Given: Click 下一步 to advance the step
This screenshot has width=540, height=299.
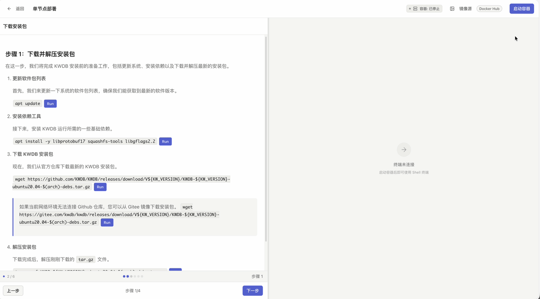Looking at the screenshot, I should click(x=252, y=290).
